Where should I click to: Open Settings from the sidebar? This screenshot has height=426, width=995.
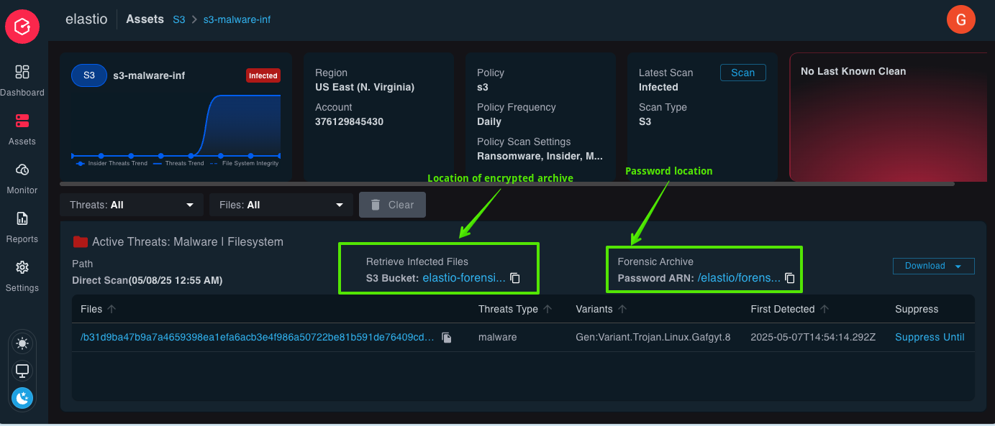click(x=22, y=275)
